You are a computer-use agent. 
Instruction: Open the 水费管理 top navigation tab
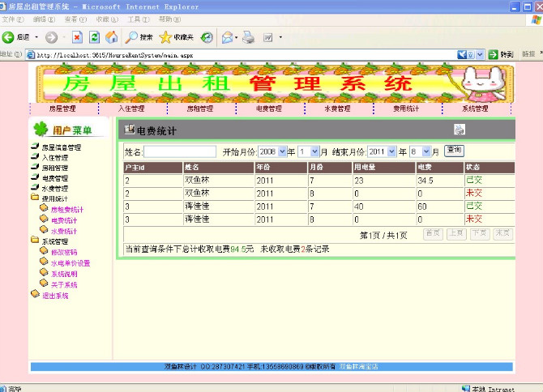click(337, 109)
